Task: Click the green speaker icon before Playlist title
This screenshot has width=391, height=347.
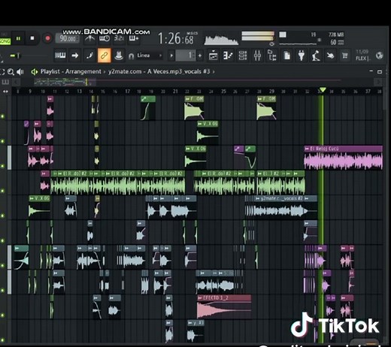Action: pyautogui.click(x=34, y=72)
